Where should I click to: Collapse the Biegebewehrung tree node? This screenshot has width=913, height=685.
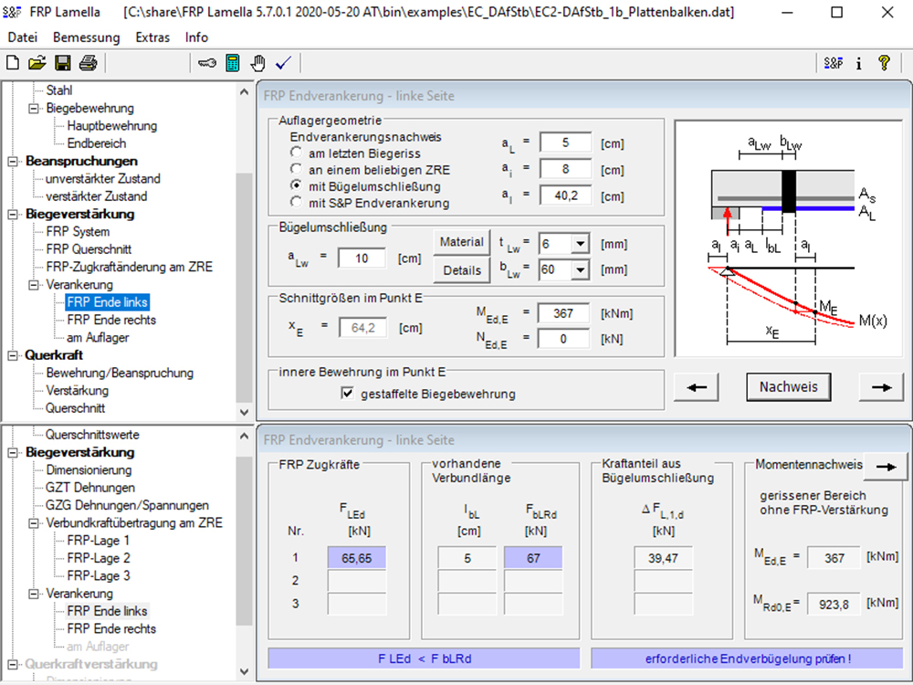[34, 109]
